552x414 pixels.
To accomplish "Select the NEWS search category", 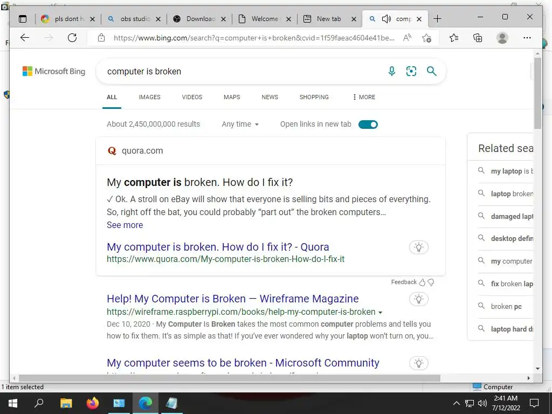I will 270,97.
